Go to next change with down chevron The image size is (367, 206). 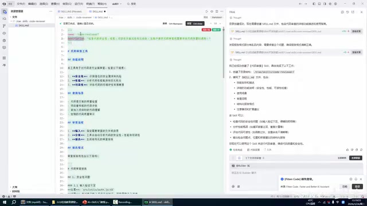click(220, 23)
